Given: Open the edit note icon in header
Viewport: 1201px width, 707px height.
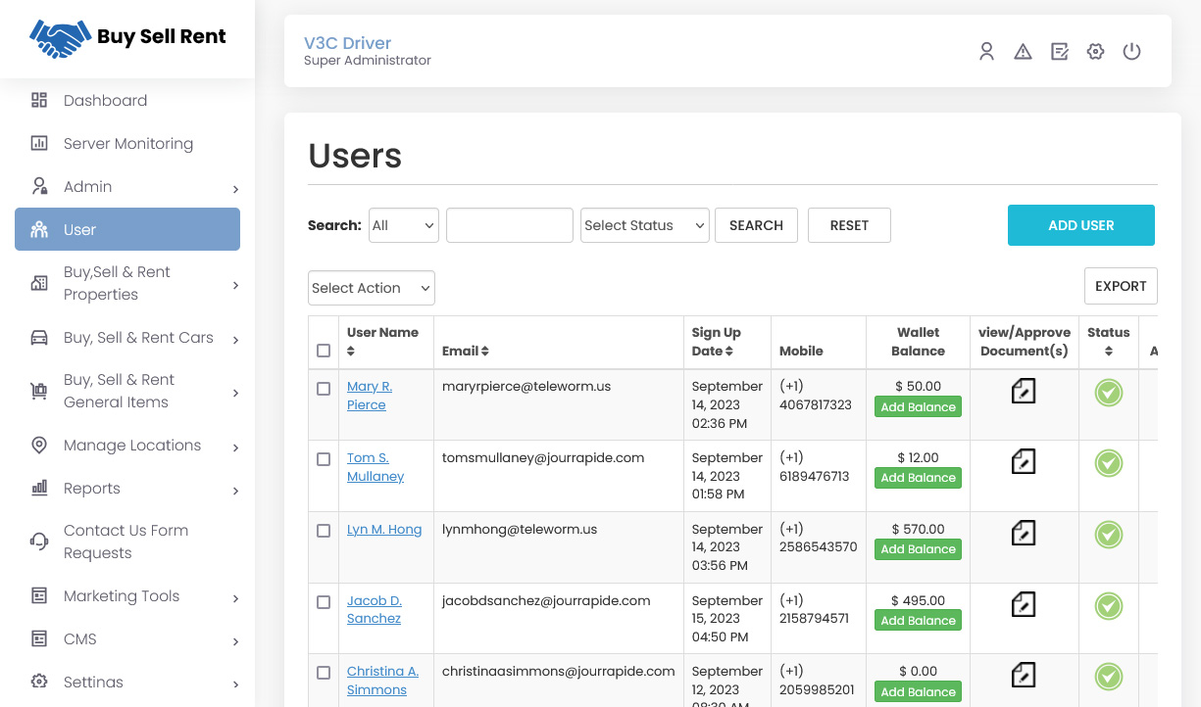Looking at the screenshot, I should 1059,51.
